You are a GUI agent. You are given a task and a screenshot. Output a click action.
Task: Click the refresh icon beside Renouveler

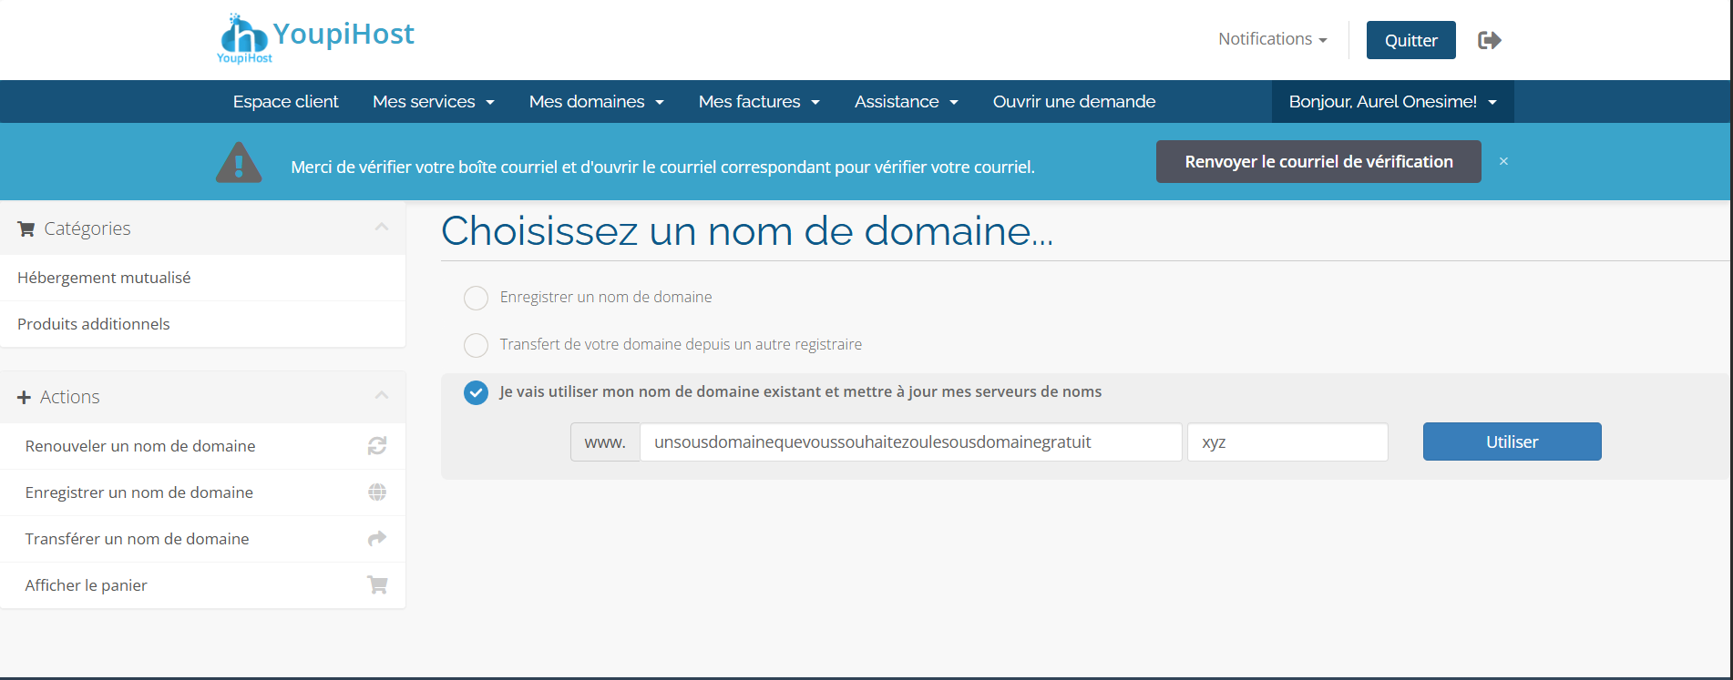[x=377, y=446]
